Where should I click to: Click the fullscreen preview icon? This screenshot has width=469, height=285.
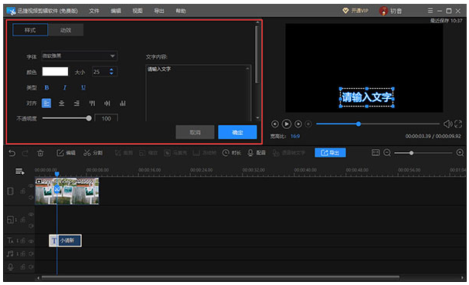pos(458,124)
